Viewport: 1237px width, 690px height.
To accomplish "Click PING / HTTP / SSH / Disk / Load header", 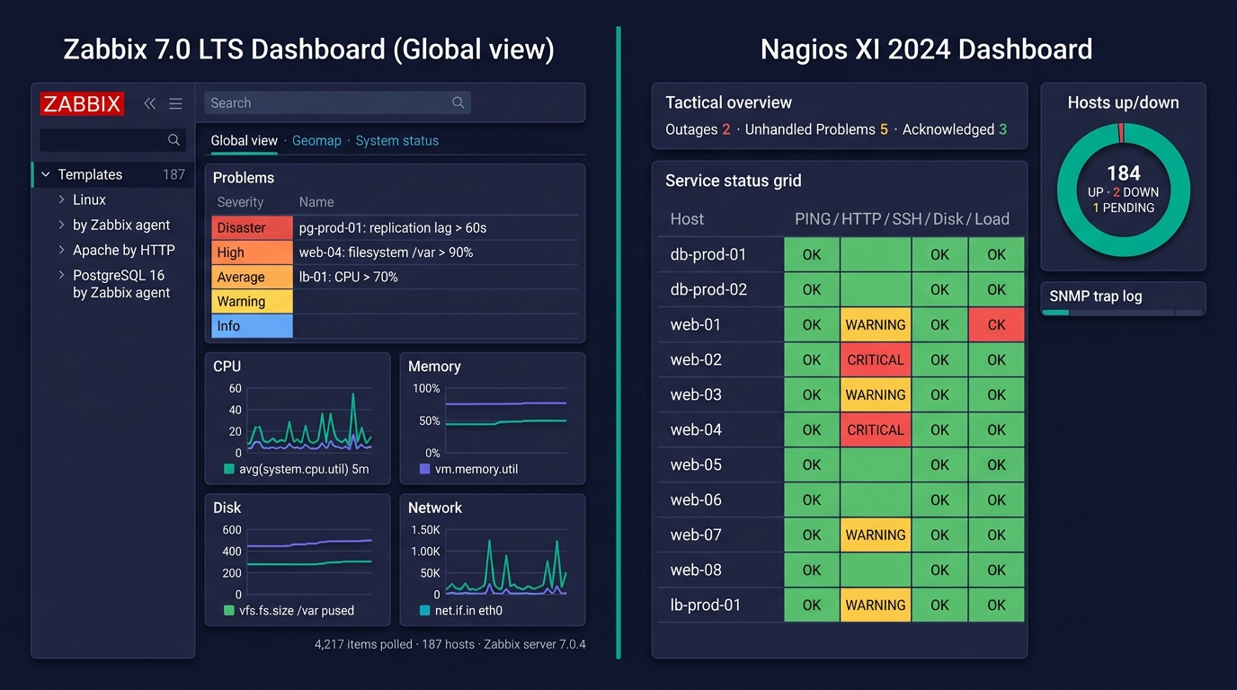I will pos(902,219).
